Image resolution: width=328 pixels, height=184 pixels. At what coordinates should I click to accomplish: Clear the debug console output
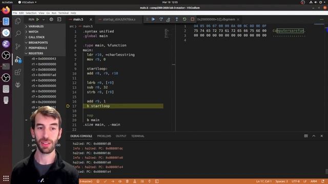[306, 136]
